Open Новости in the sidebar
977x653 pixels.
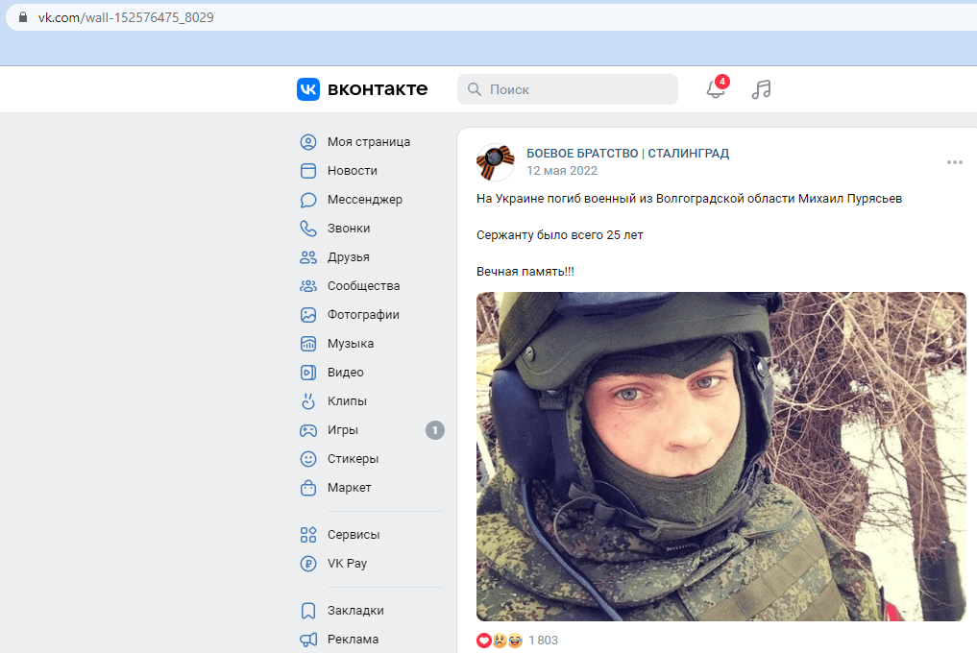[x=352, y=171]
